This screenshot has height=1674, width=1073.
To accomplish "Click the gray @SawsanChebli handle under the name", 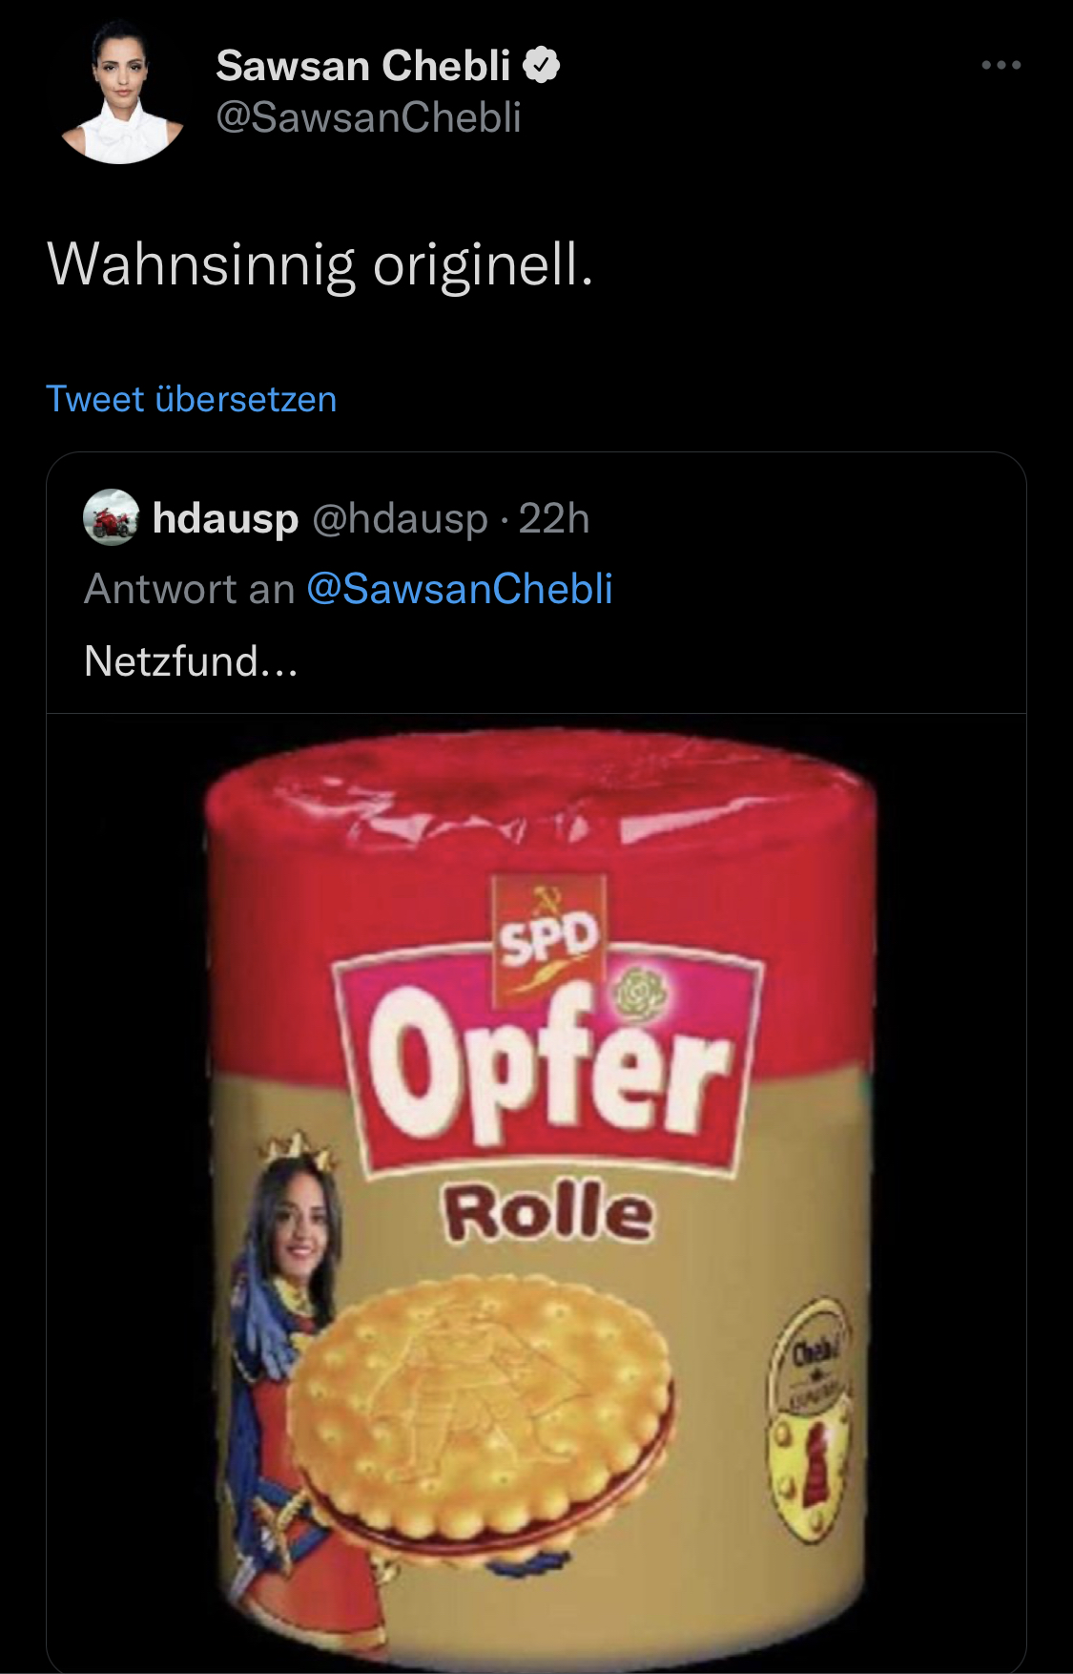I will (x=368, y=117).
